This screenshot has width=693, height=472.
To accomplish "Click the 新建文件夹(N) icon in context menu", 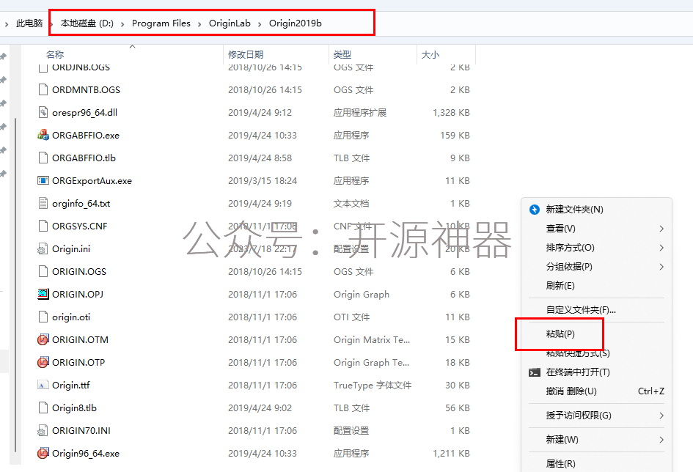I will (x=535, y=210).
